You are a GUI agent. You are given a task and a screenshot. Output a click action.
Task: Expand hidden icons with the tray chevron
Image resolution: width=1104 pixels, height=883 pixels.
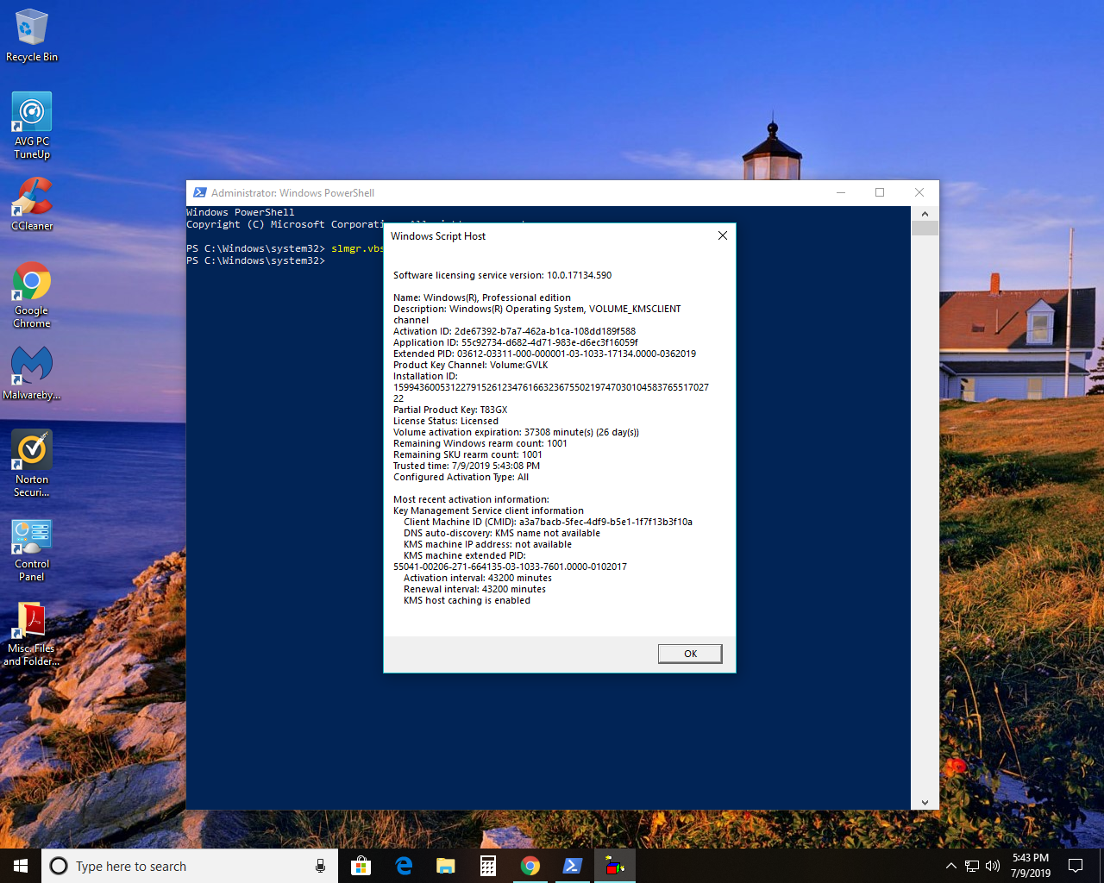click(x=950, y=866)
